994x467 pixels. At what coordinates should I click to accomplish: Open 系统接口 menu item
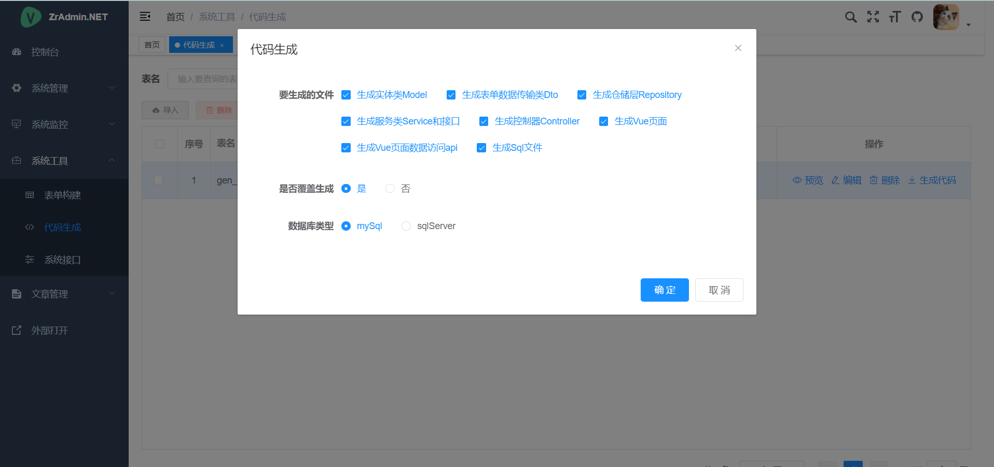(x=62, y=260)
